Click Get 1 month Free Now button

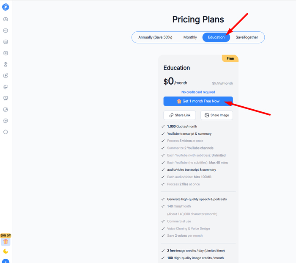[198, 101]
